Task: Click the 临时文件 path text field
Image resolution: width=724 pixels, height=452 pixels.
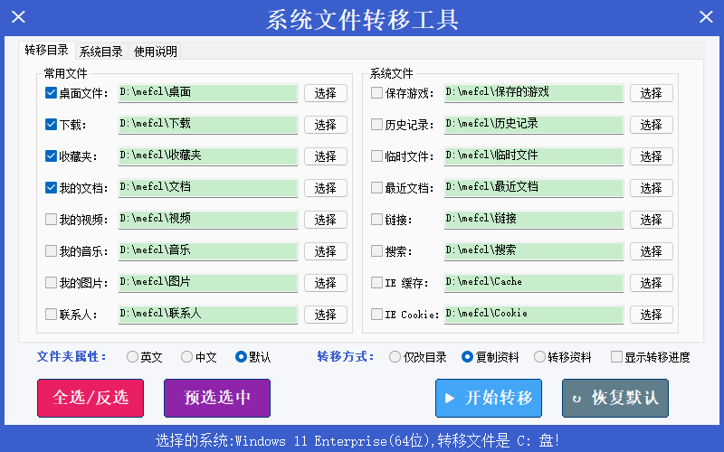Action: [533, 156]
